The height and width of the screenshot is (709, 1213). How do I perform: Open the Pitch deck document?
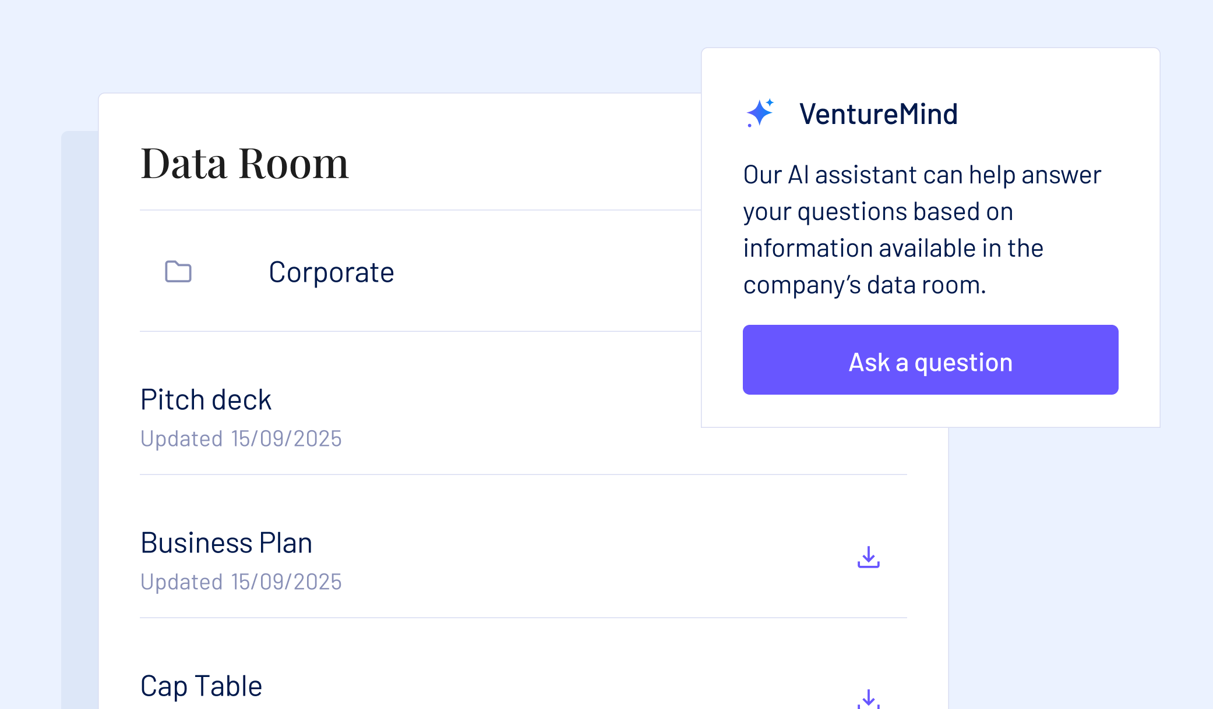click(x=206, y=400)
